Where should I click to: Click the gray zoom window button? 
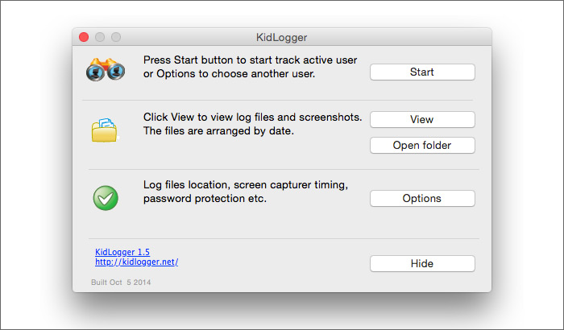click(x=116, y=37)
